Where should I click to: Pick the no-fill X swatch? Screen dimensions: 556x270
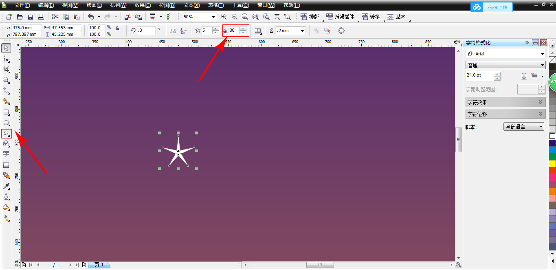coord(552,60)
